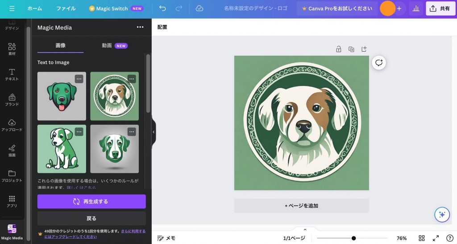The image size is (457, 244).
Task: Open the ファイル menu
Action: 66,9
